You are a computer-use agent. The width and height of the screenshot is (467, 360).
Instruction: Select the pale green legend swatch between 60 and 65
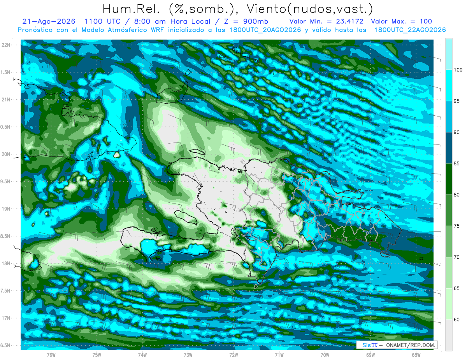click(x=448, y=304)
